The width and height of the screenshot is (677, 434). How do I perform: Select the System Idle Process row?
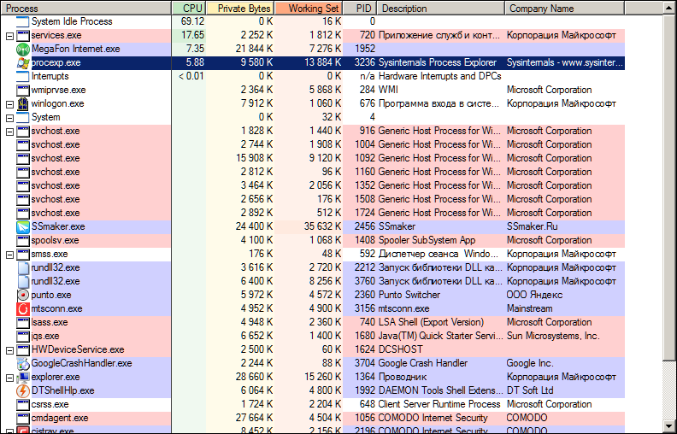pyautogui.click(x=71, y=21)
